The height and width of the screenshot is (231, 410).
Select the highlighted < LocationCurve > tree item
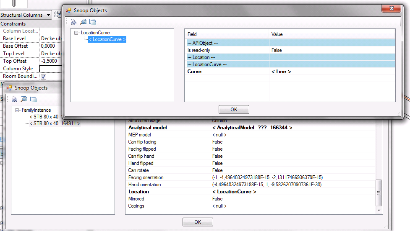(x=107, y=39)
